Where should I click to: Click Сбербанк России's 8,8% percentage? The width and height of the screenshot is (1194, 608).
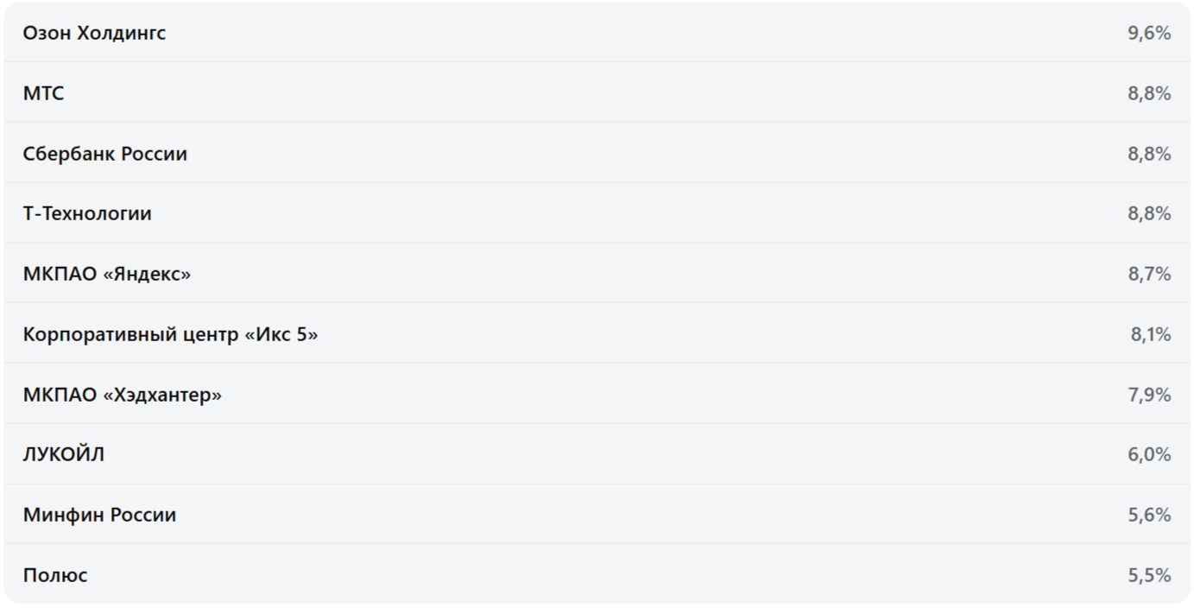pyautogui.click(x=1149, y=154)
